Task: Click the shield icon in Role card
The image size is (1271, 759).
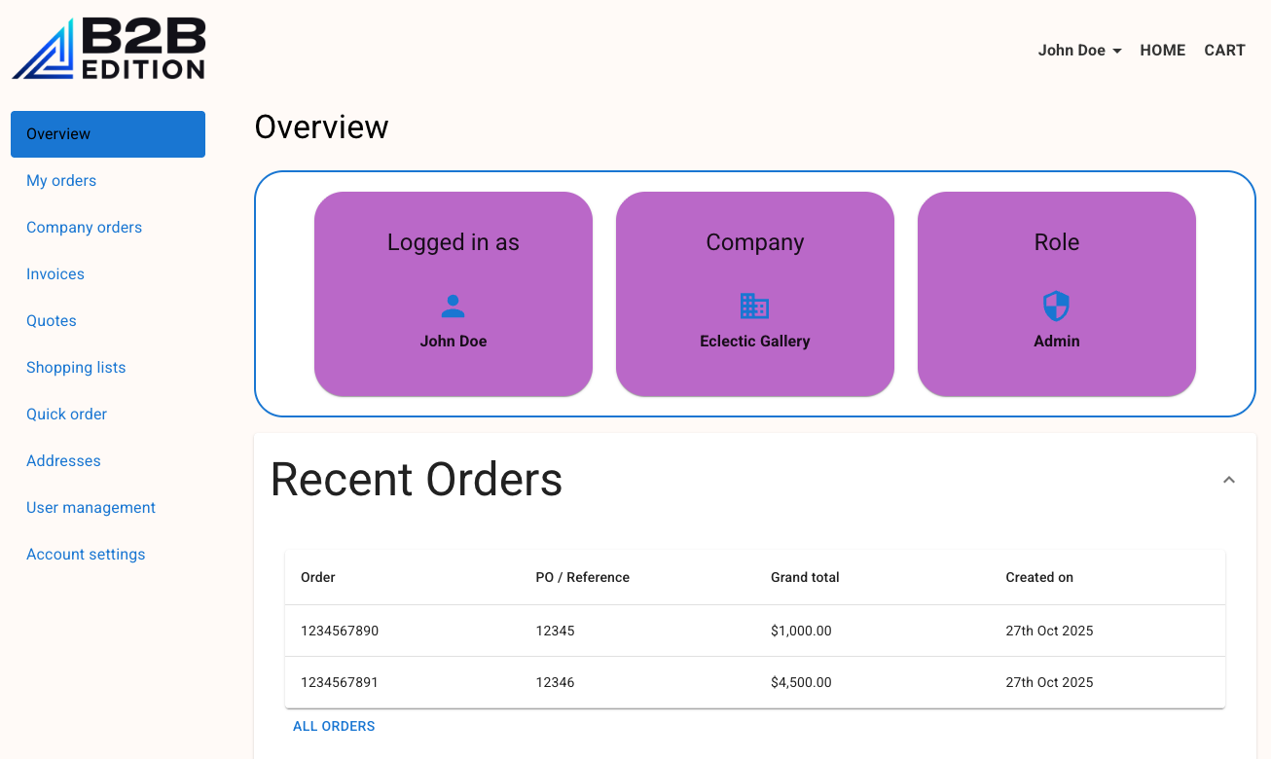Action: pos(1056,307)
